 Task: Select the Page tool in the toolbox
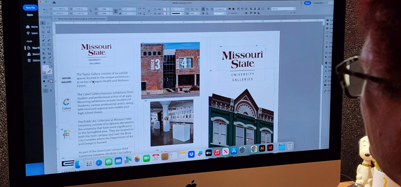(43, 27)
